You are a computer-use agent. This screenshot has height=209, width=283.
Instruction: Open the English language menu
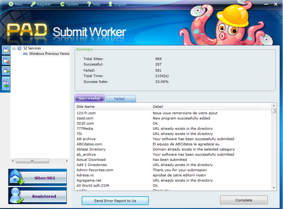117,4
